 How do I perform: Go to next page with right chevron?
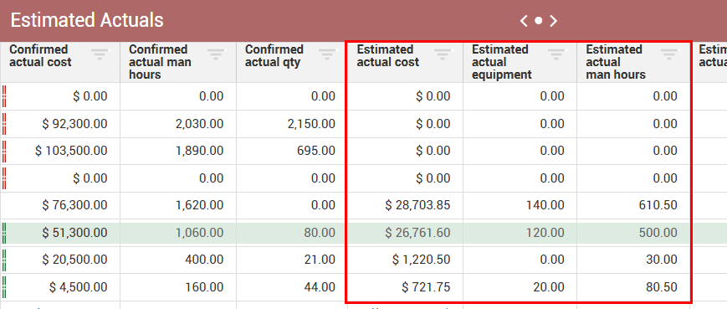553,20
